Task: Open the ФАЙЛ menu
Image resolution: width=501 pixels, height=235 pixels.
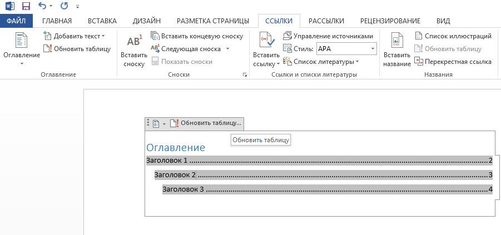Action: 17,21
